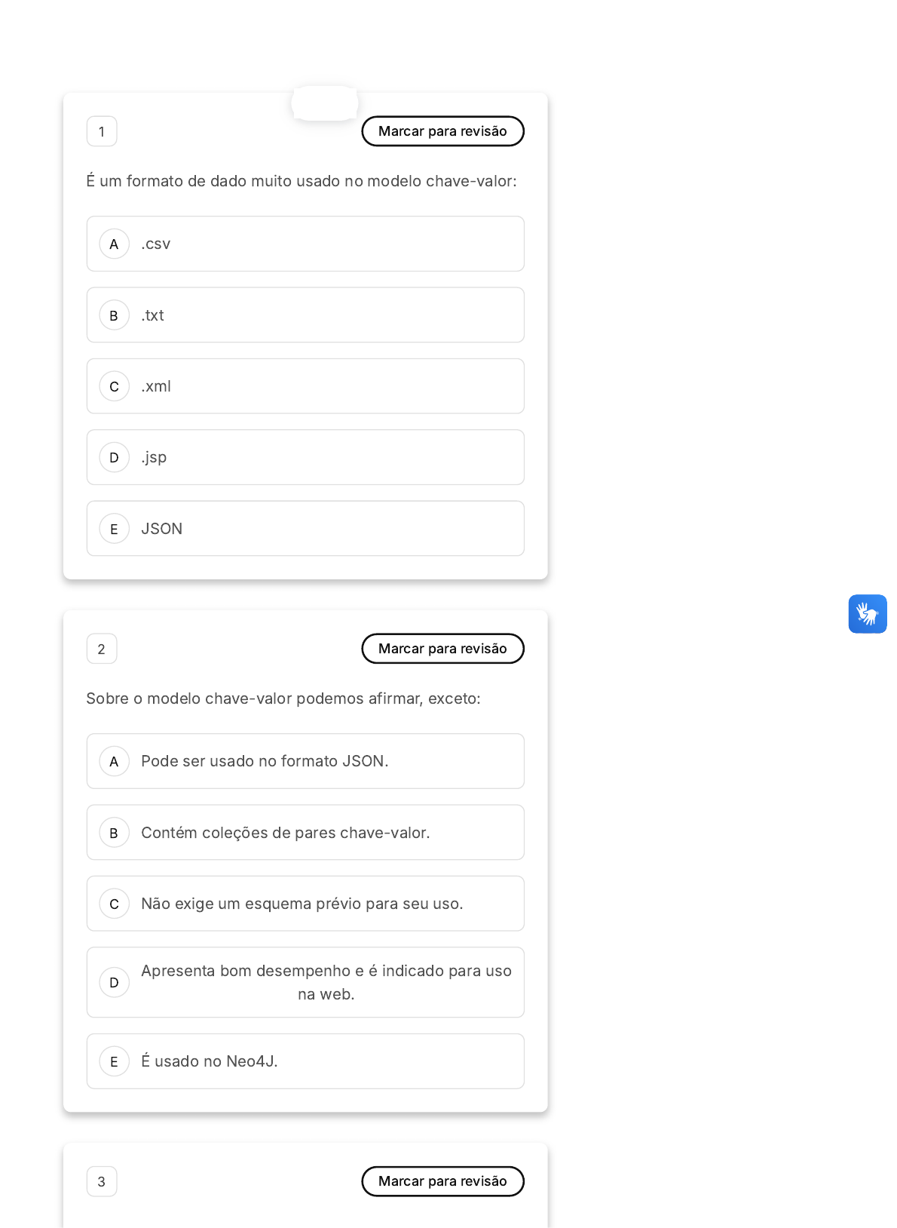Choose the JSON answer in question 1
The width and height of the screenshot is (897, 1228).
coord(305,529)
